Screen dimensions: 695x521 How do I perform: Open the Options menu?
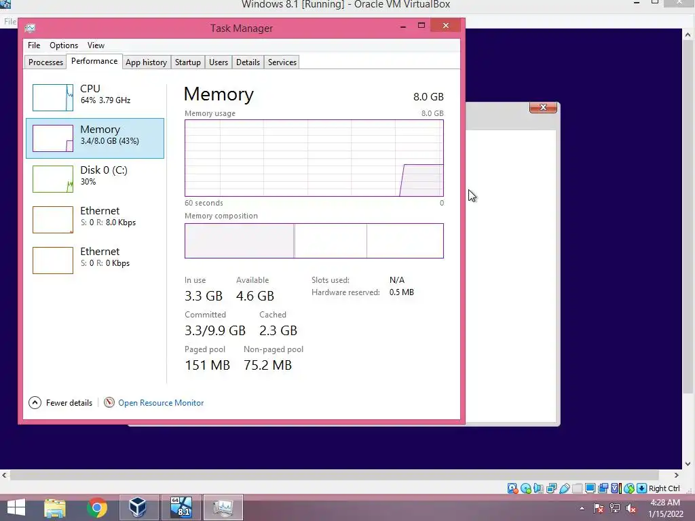[x=64, y=45]
